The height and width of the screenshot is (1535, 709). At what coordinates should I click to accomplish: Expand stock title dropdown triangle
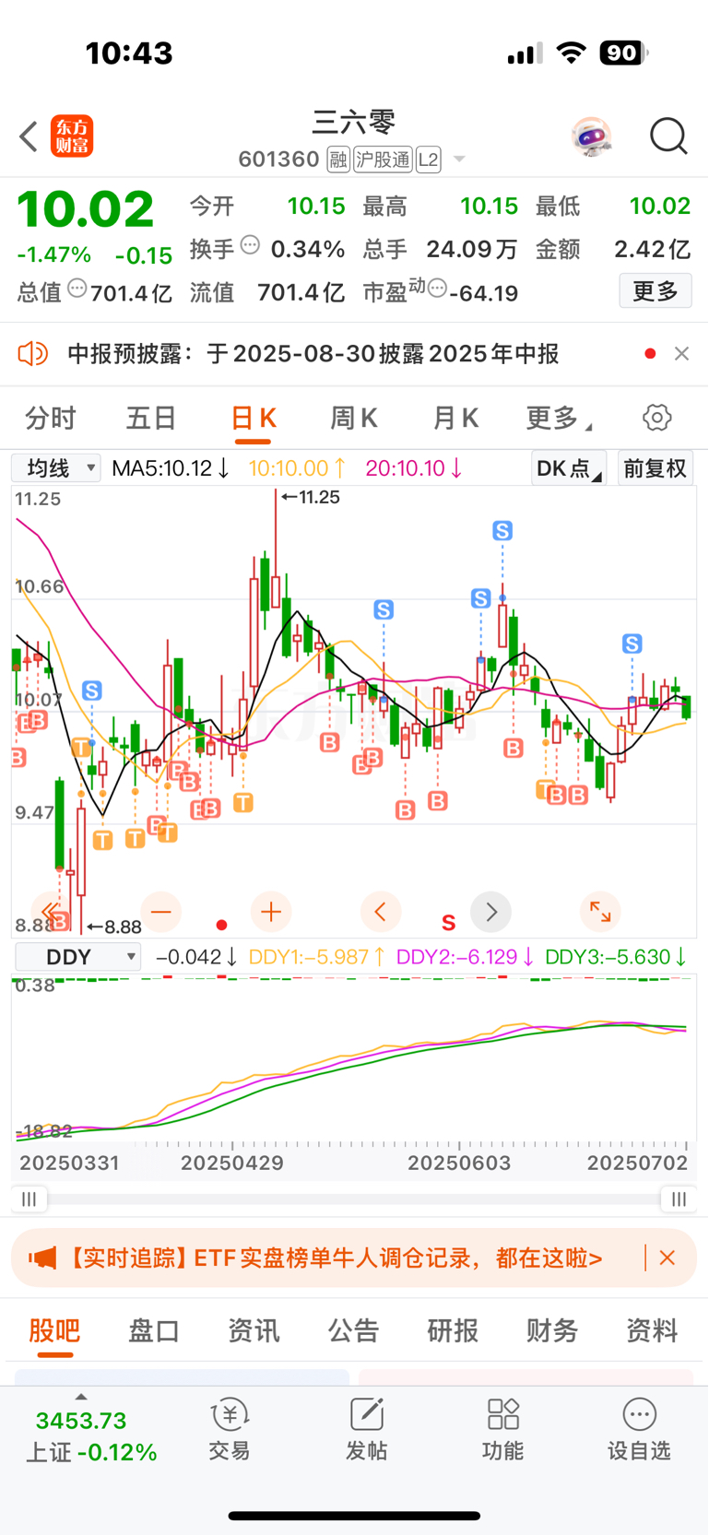[x=459, y=160]
